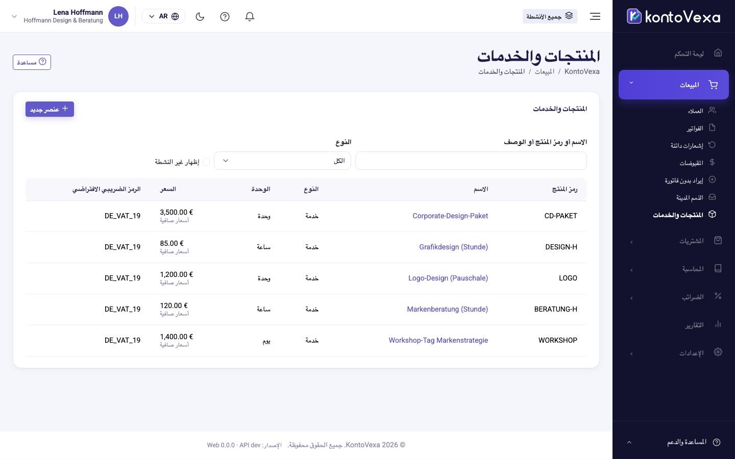735x459 pixels.
Task: Click the help question-mark icon in top bar
Action: pyautogui.click(x=225, y=16)
